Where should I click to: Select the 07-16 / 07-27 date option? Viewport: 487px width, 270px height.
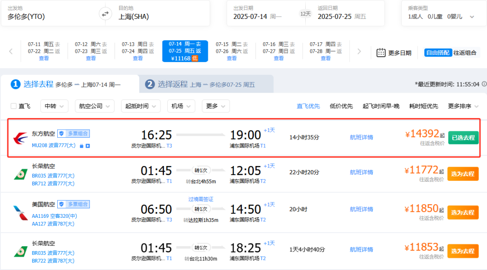tap(279, 51)
